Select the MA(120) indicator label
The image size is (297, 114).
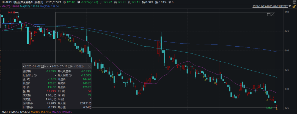(x=29, y=6)
